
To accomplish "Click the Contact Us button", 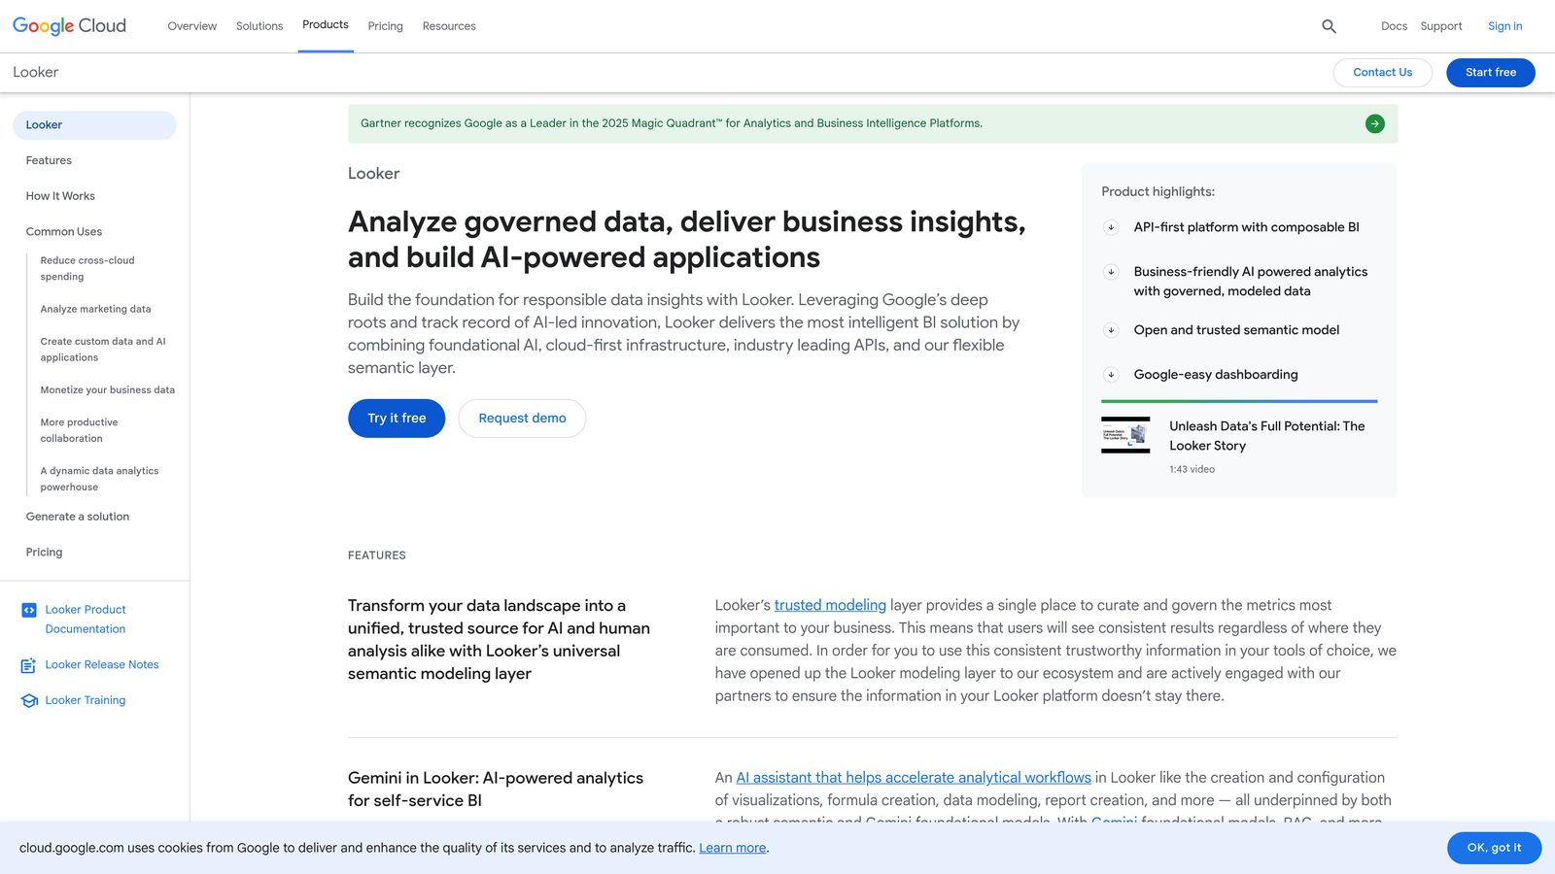I will [1382, 73].
